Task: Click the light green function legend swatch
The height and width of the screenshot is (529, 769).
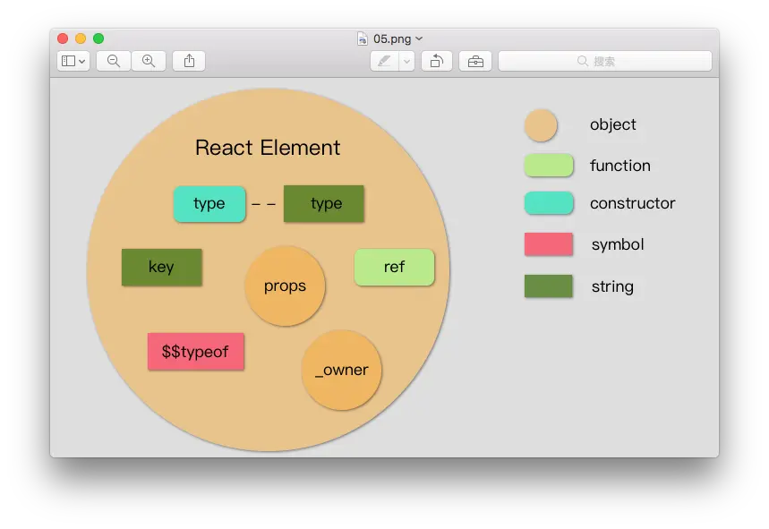Action: tap(549, 166)
